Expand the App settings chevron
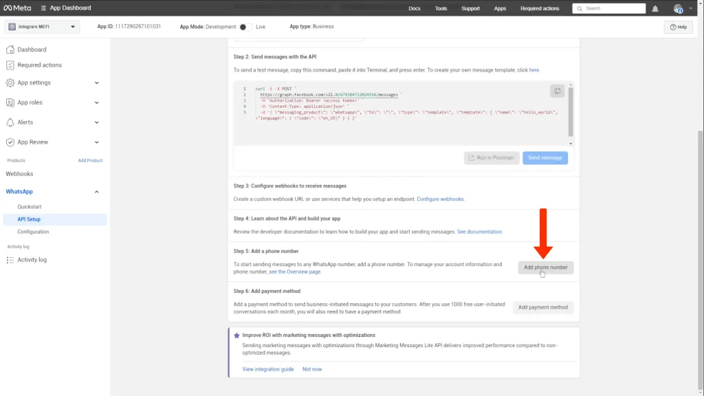 point(96,82)
